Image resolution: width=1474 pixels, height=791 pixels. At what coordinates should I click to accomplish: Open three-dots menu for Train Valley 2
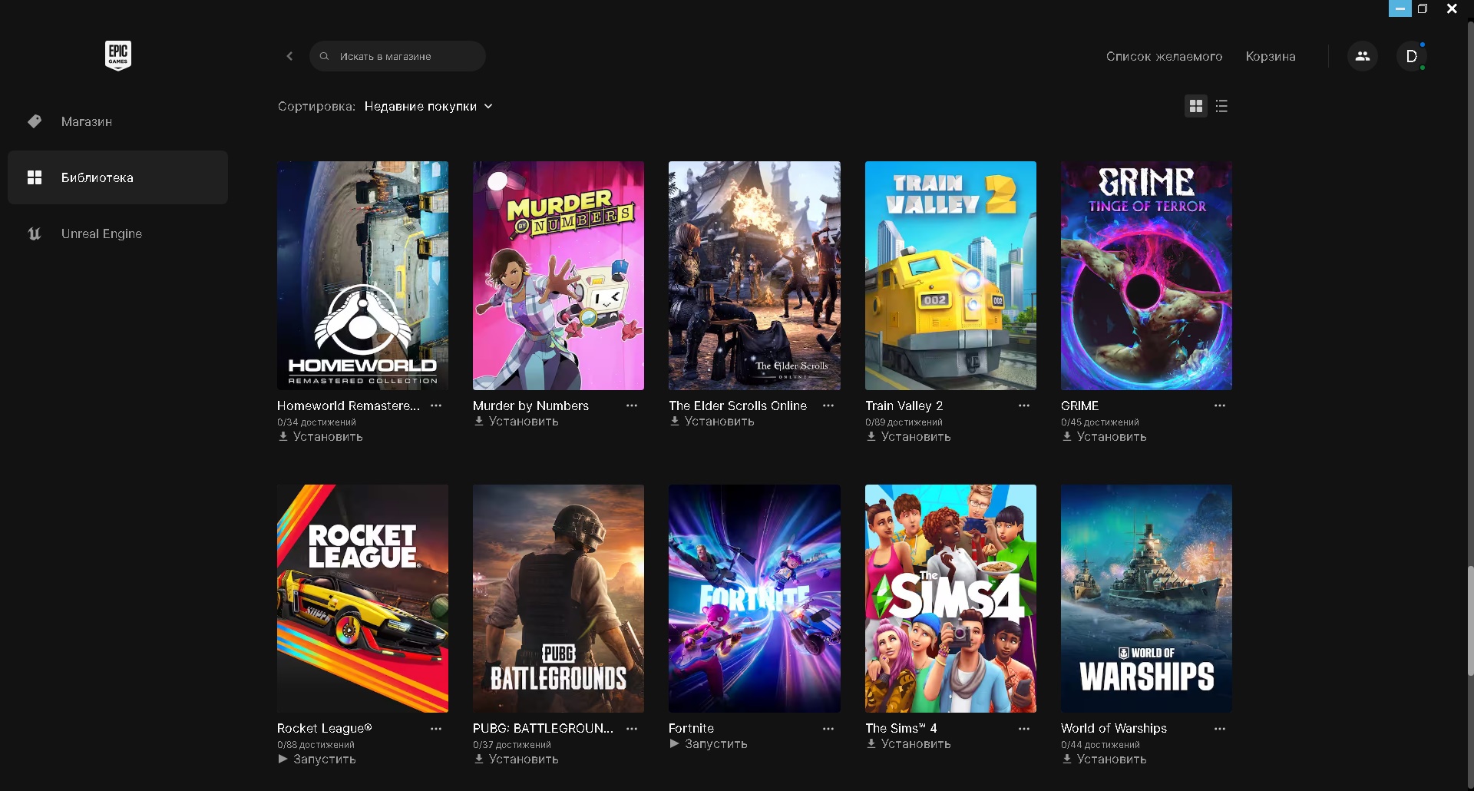[x=1024, y=405]
